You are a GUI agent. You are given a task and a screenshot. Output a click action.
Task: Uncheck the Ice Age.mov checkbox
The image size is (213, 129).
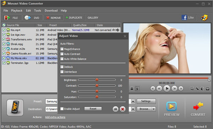[4, 35]
